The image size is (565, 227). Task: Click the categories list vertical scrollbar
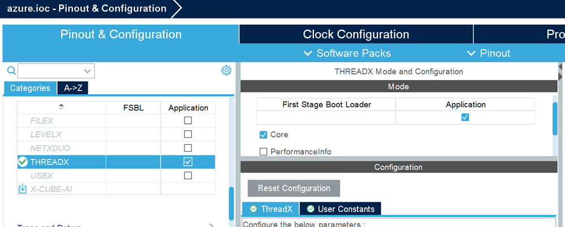(x=231, y=203)
